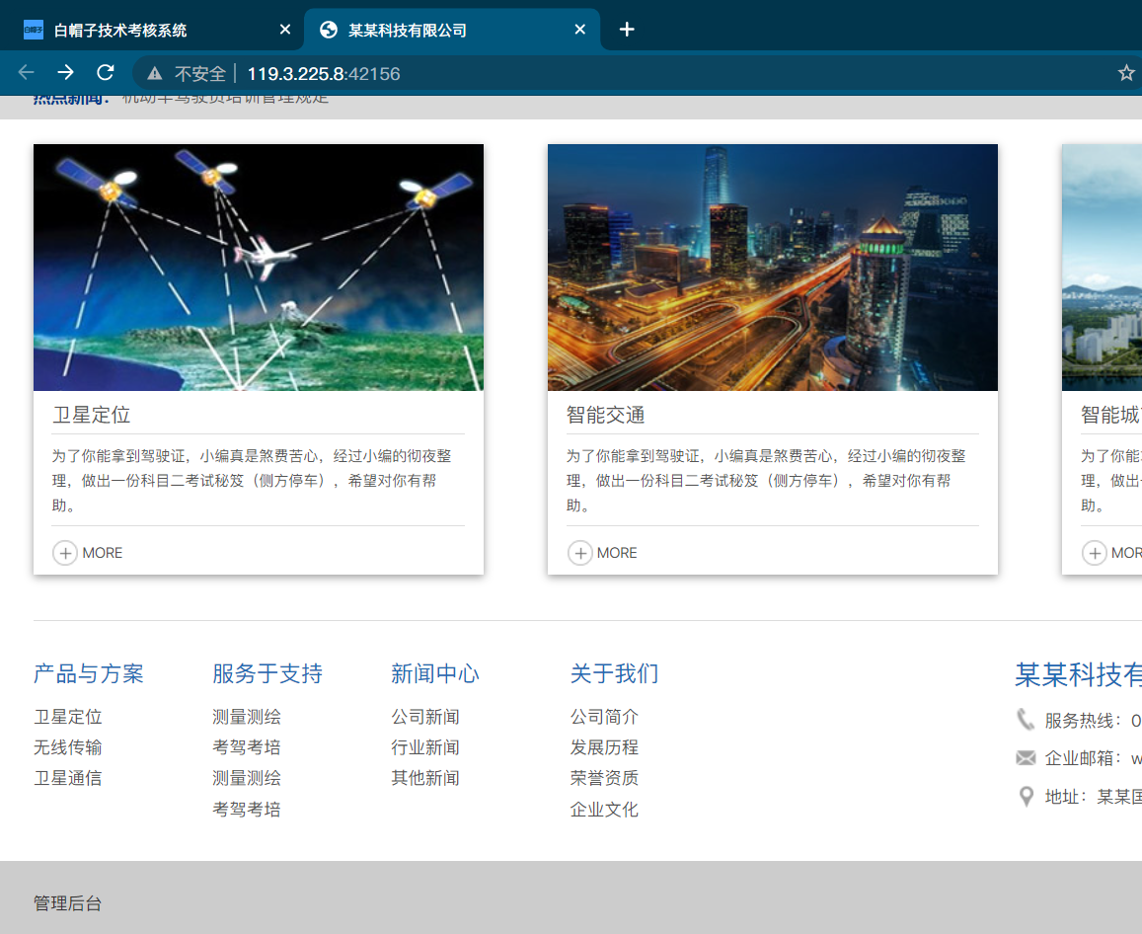This screenshot has height=934, width=1142.
Task: Click the browser forward arrow
Action: [x=65, y=72]
